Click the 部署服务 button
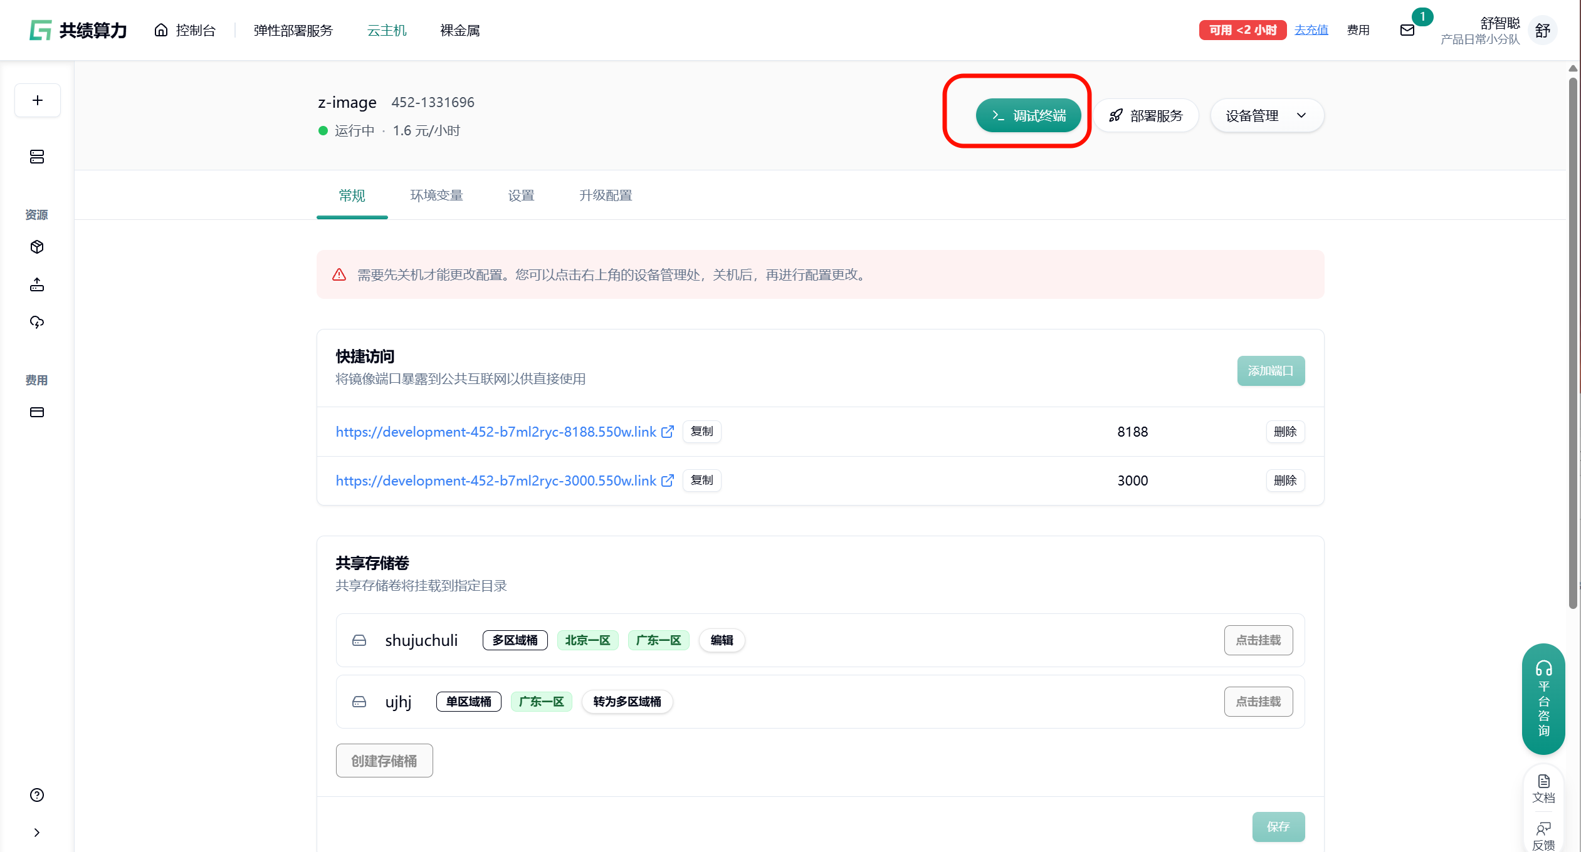This screenshot has width=1581, height=852. coord(1146,116)
